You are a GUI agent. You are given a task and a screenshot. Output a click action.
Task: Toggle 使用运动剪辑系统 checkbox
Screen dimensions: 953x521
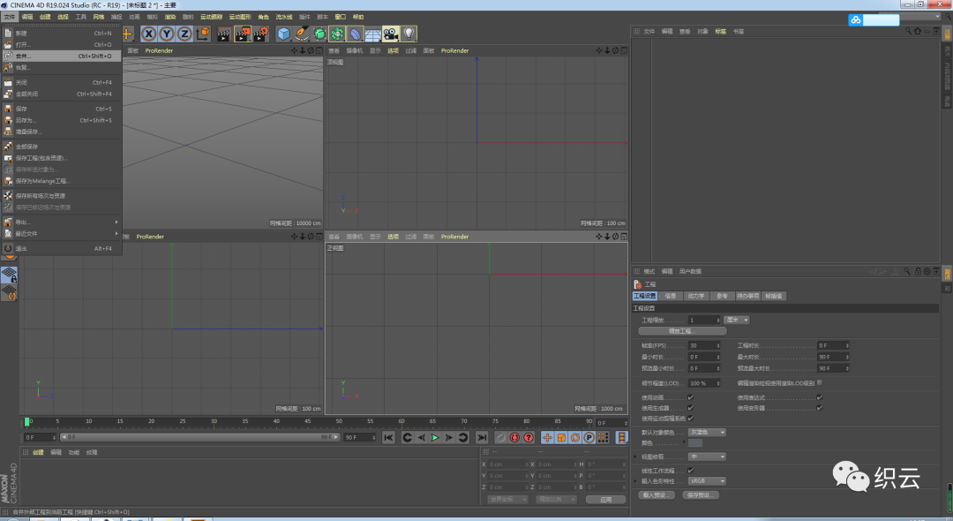[690, 418]
